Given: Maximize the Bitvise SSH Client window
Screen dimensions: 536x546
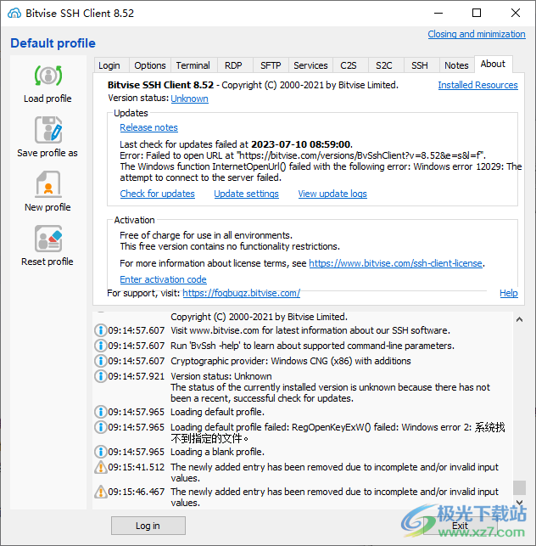Looking at the screenshot, I should (477, 14).
